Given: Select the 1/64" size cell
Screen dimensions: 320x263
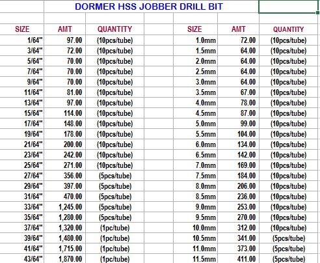Looking at the screenshot, I should coord(22,40).
